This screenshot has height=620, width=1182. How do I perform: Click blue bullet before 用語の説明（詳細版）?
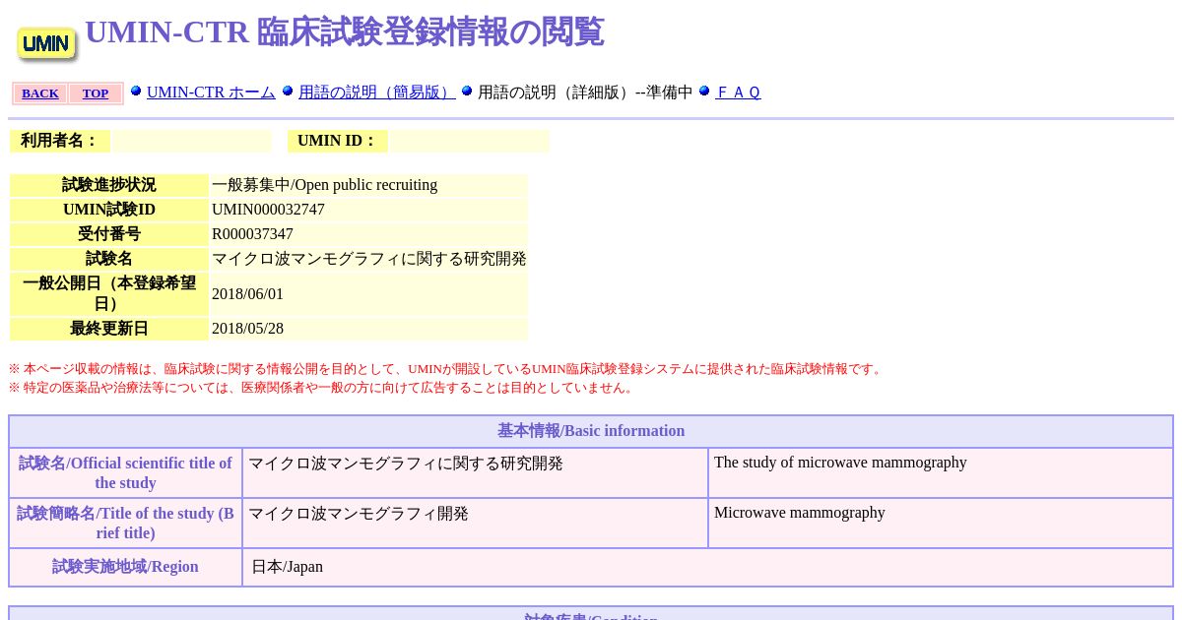pos(467,91)
